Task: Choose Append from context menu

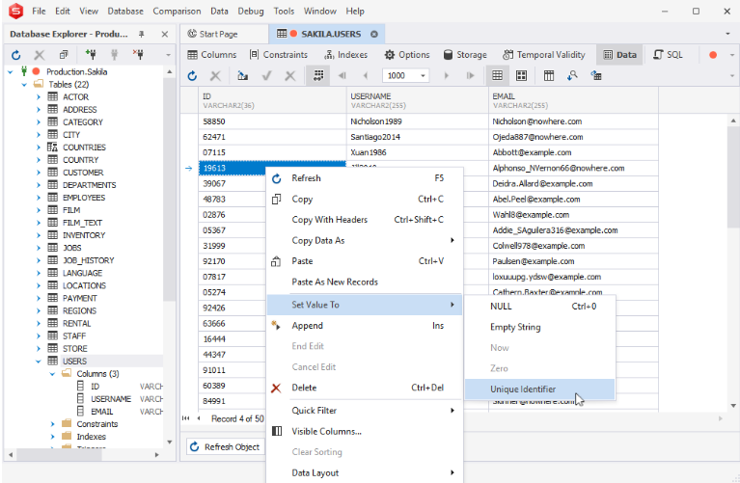Action: click(365, 326)
